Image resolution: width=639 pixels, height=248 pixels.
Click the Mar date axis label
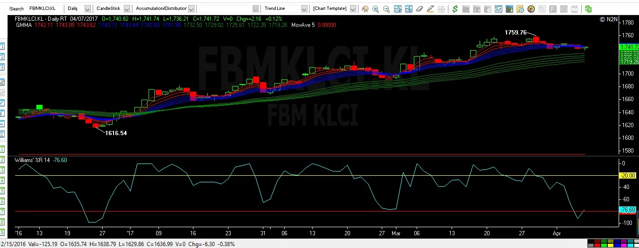[395, 233]
